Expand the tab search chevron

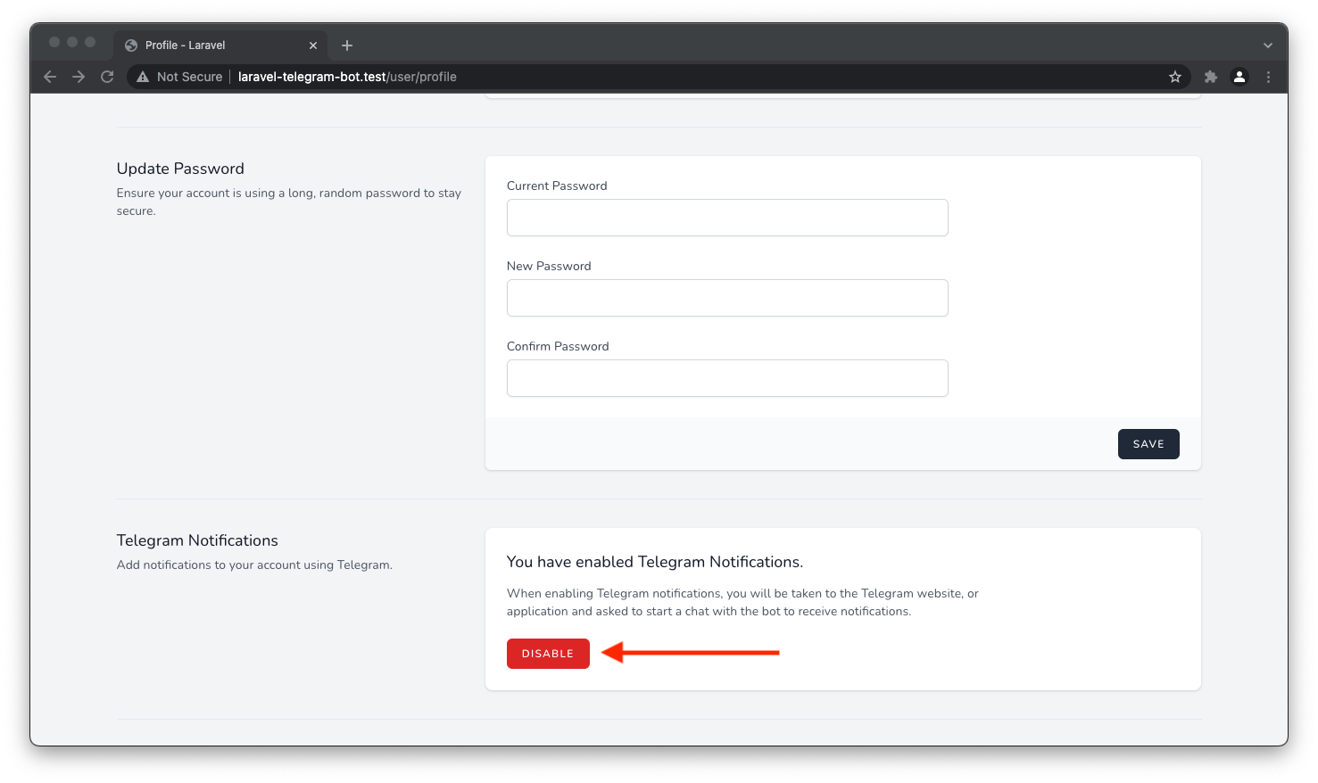(x=1268, y=45)
